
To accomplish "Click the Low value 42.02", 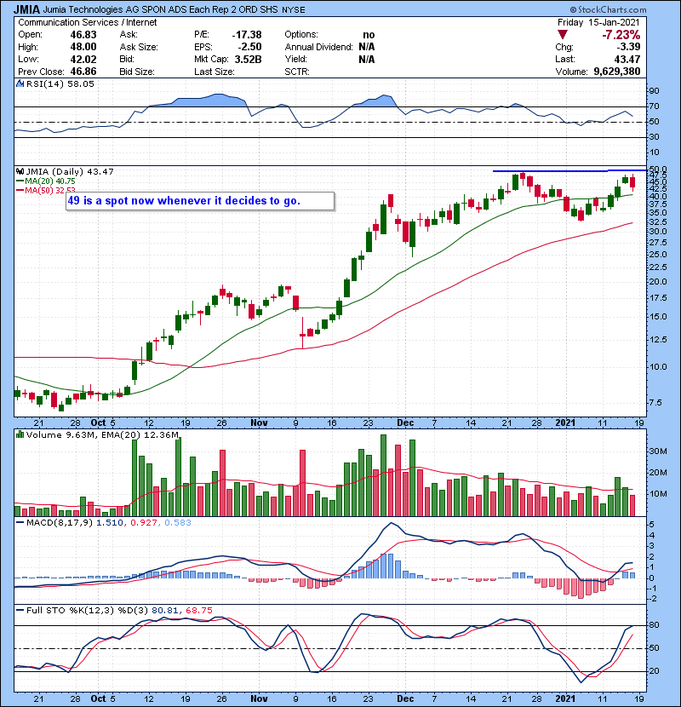I will [83, 59].
